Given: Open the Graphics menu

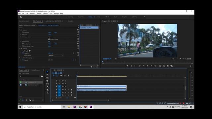Looking at the screenshot, I should (45, 14).
